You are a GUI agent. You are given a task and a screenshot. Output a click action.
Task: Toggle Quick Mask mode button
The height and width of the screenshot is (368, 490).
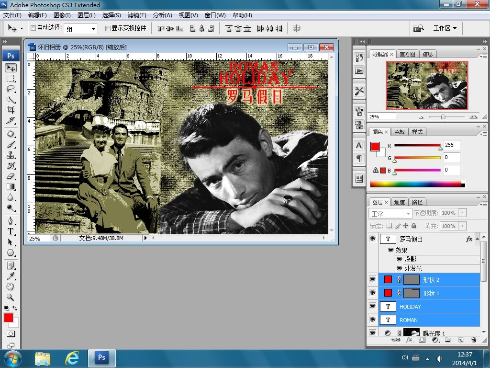[x=11, y=334]
